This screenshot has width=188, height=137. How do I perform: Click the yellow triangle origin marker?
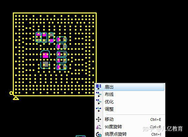[16, 98]
